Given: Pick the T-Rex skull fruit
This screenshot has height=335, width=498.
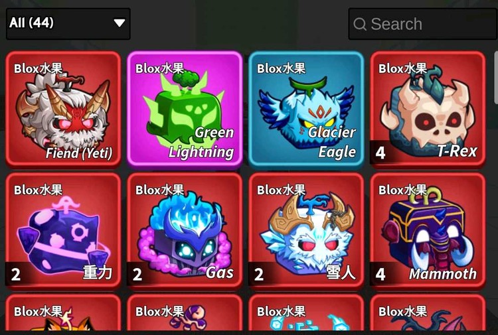Looking at the screenshot, I should 428,109.
